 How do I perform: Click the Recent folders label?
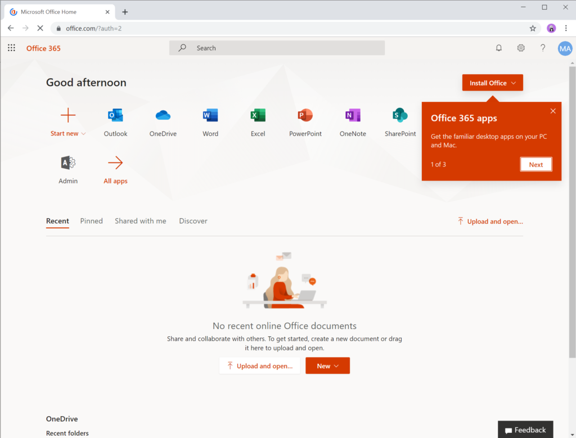pyautogui.click(x=67, y=434)
